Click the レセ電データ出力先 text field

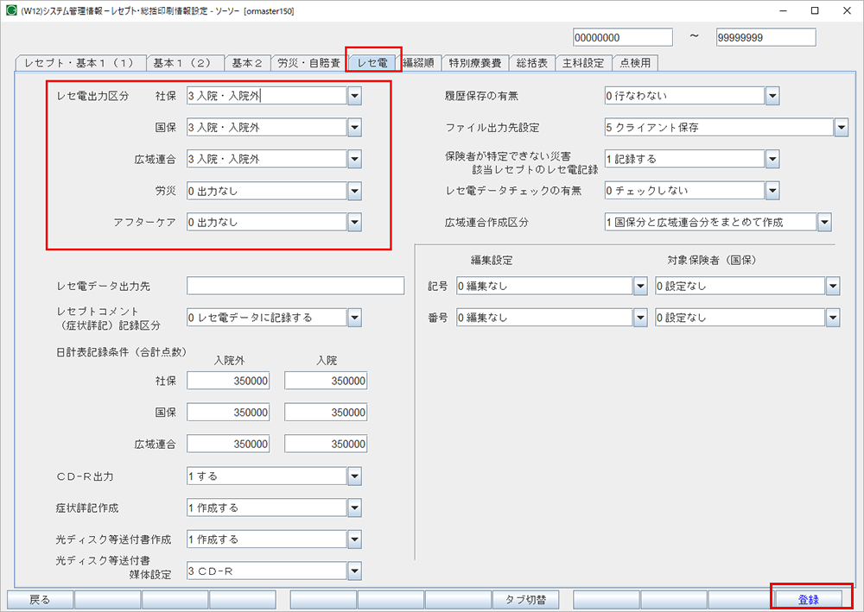pyautogui.click(x=295, y=286)
